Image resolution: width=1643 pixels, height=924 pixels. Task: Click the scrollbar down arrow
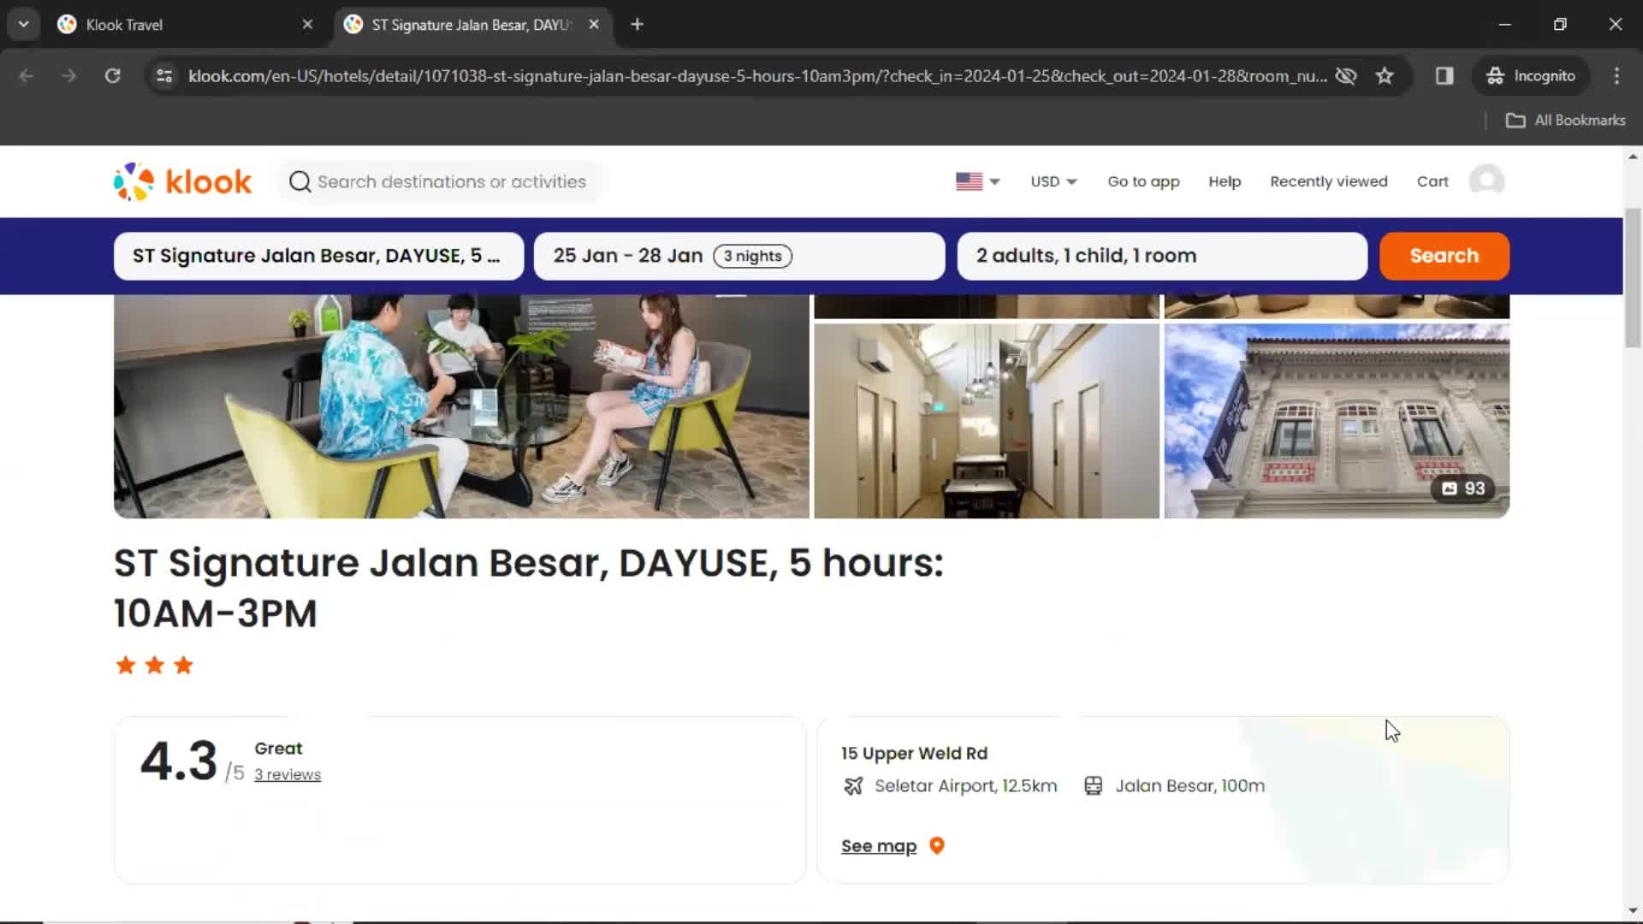point(1633,910)
